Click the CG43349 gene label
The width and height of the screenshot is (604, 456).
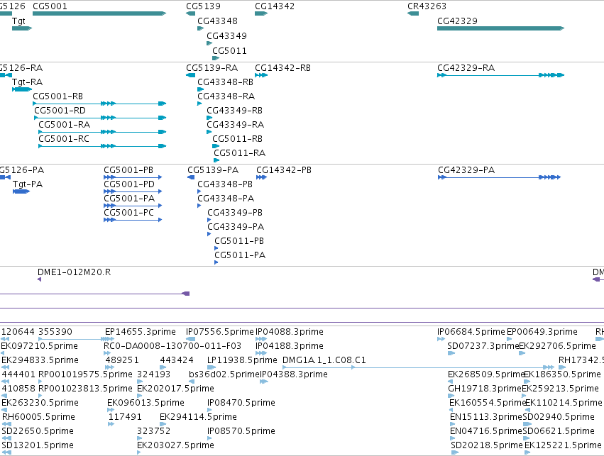(227, 35)
